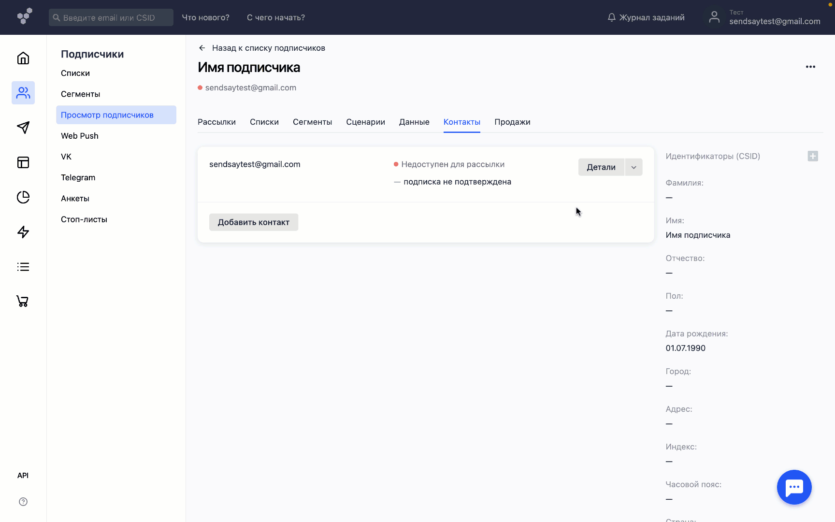The image size is (835, 522).
Task: Click the Sendsay logo icon
Action: pos(25,16)
